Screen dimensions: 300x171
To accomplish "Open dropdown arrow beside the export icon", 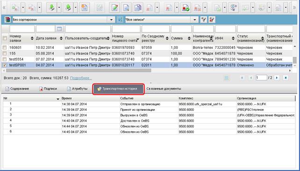I will point(76,8).
